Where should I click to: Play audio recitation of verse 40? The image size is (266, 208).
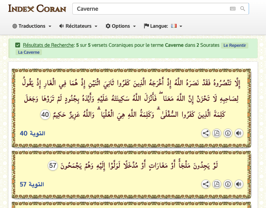point(239,133)
